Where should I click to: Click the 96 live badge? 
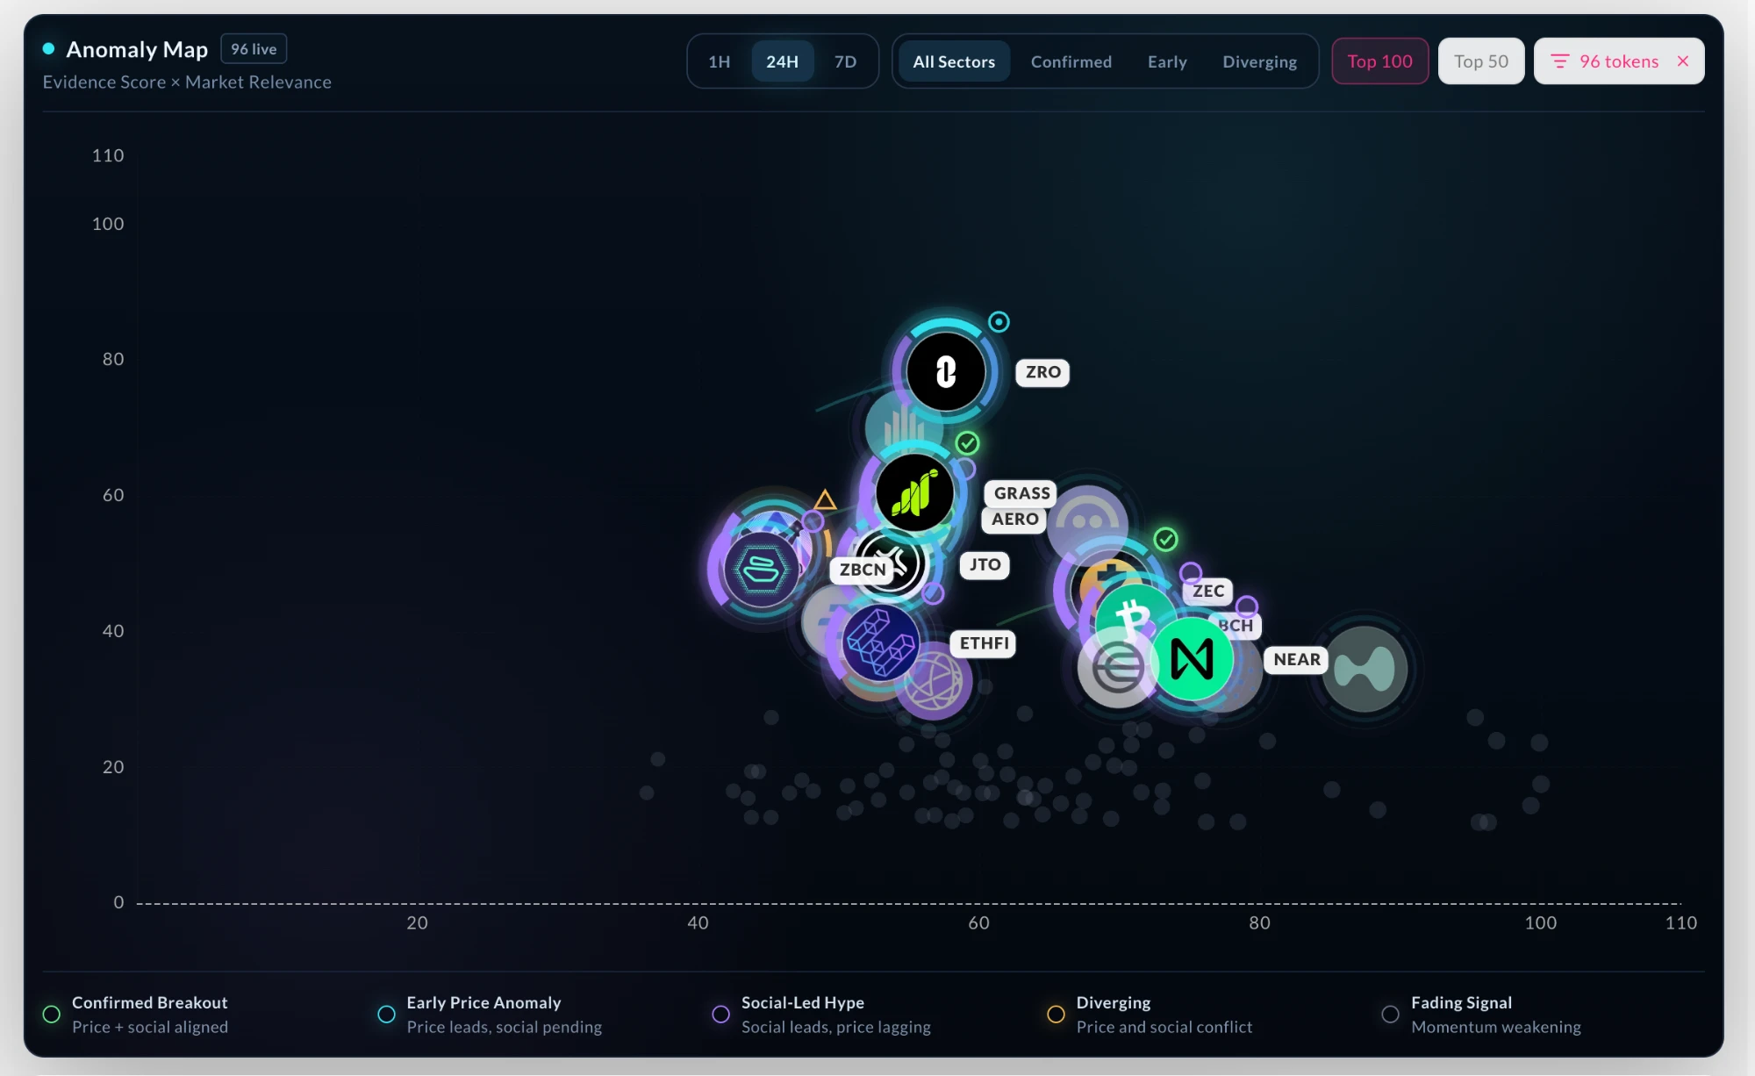tap(254, 49)
